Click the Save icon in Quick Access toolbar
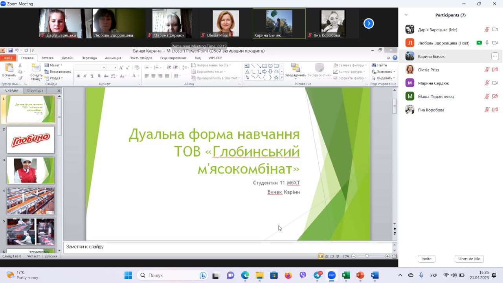503x283 pixels. [10, 50]
